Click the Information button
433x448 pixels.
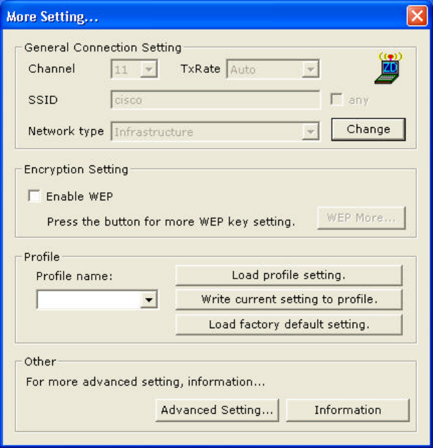[x=347, y=410]
